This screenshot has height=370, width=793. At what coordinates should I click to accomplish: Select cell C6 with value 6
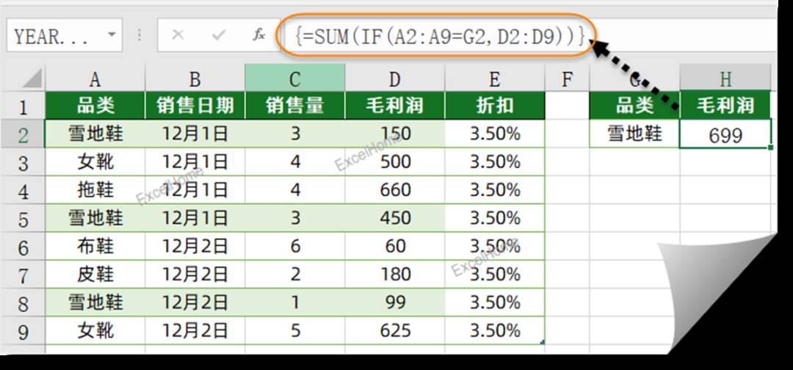coord(295,246)
